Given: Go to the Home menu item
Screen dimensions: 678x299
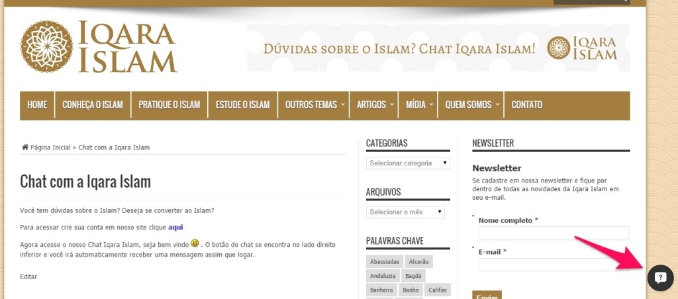Looking at the screenshot, I should (x=37, y=105).
